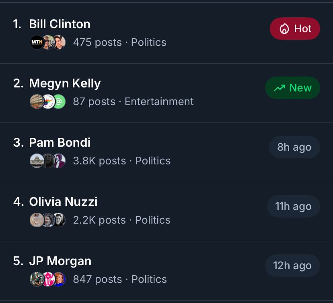333x303 pixels.
Task: Click the third avatar under Bill Clinton
Action: coord(59,42)
